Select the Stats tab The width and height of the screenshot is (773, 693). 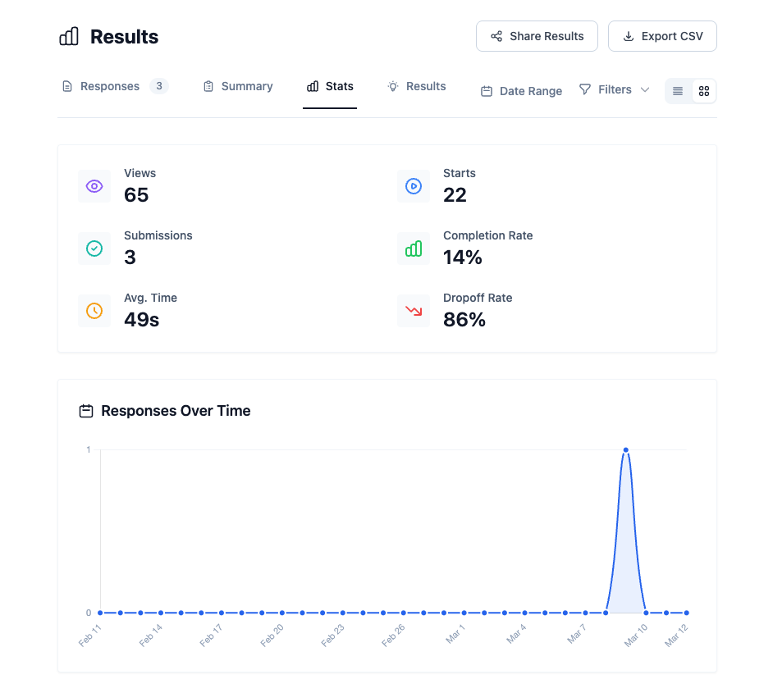click(x=330, y=86)
